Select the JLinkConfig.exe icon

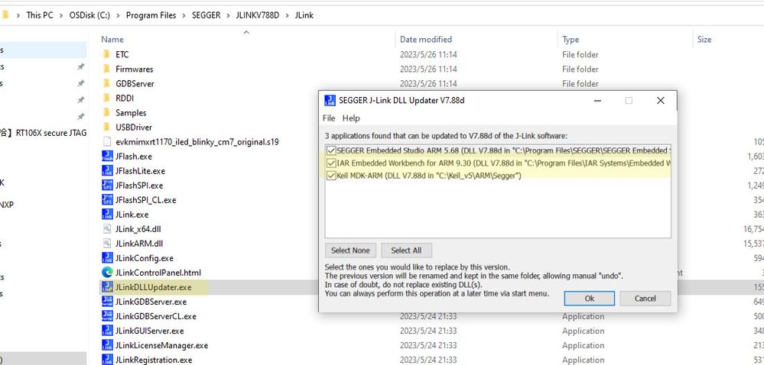(107, 258)
